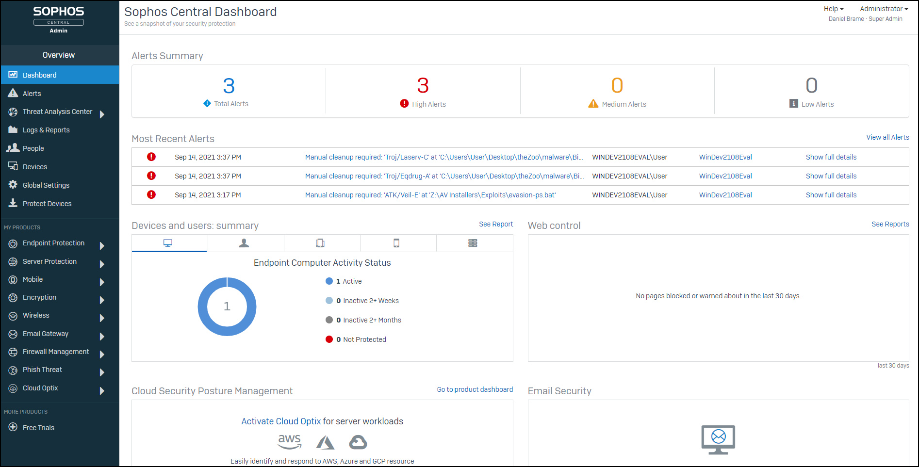Expand the Threat Analysis Center submenu arrow
The height and width of the screenshot is (467, 919).
click(x=102, y=114)
